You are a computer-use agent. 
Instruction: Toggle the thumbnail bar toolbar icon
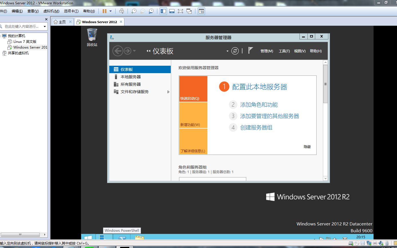click(x=172, y=11)
